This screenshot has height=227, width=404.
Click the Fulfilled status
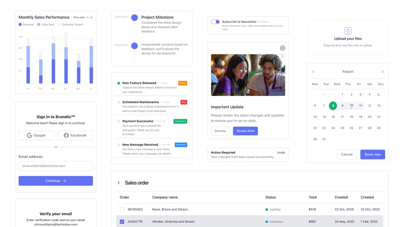tap(273, 209)
